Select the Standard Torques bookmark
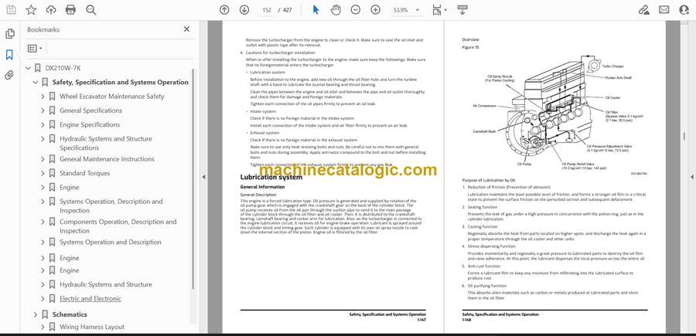This screenshot has height=336, width=696. click(x=84, y=173)
